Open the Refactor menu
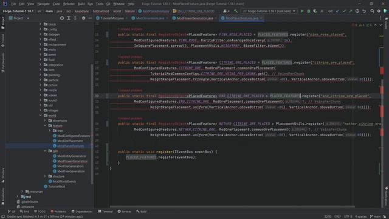This screenshot has height=219, width=389. 69,4
